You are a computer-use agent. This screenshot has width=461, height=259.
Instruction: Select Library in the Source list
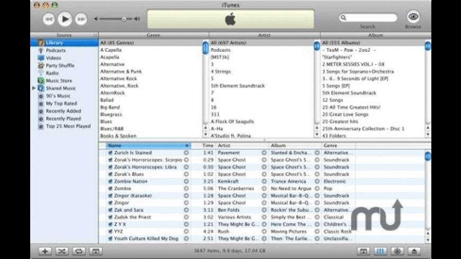pos(65,43)
